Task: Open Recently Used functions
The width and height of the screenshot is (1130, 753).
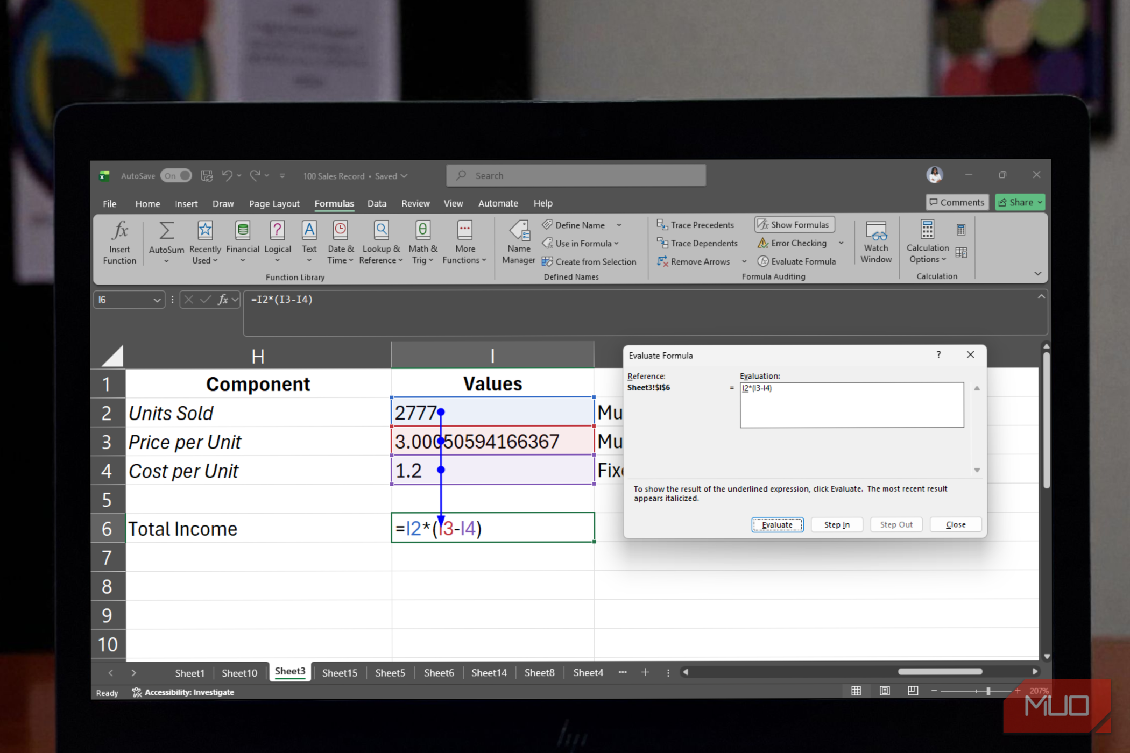Action: tap(205, 243)
